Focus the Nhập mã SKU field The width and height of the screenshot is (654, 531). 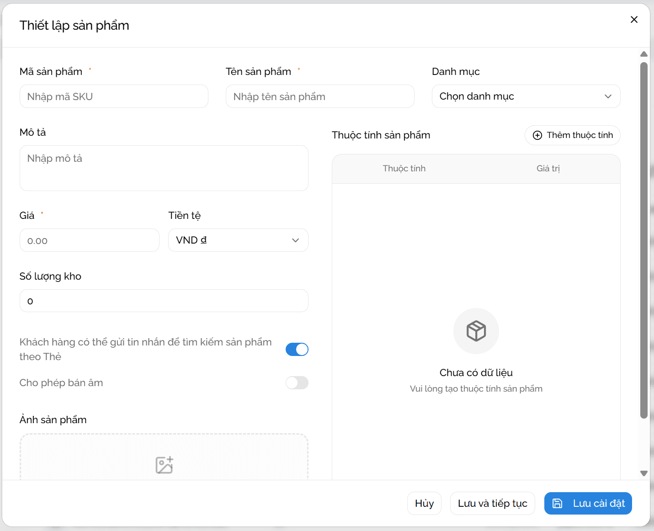point(114,96)
